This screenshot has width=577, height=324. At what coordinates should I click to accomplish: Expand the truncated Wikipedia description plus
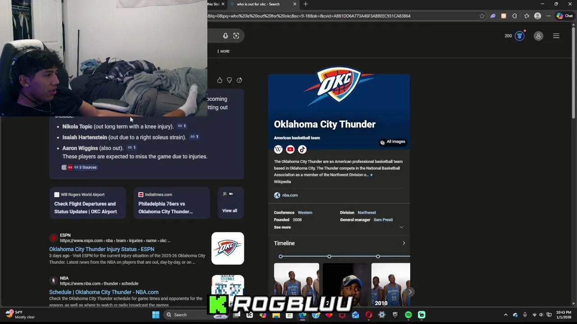click(371, 175)
